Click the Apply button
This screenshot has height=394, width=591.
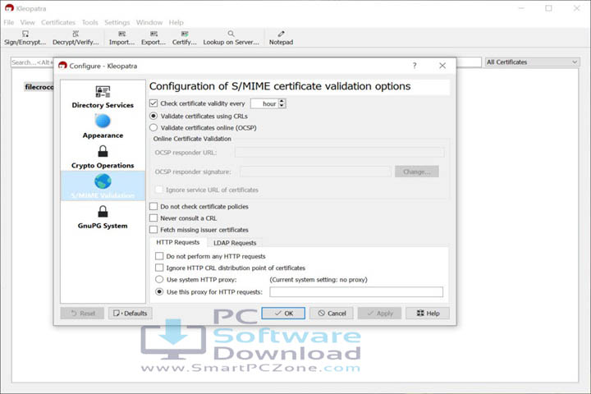pyautogui.click(x=379, y=314)
